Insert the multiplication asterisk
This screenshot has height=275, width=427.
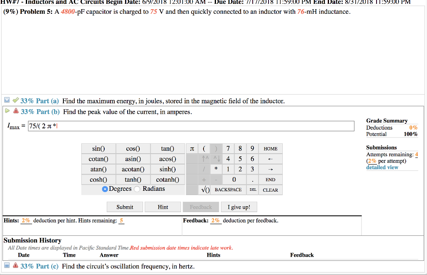tap(216, 169)
